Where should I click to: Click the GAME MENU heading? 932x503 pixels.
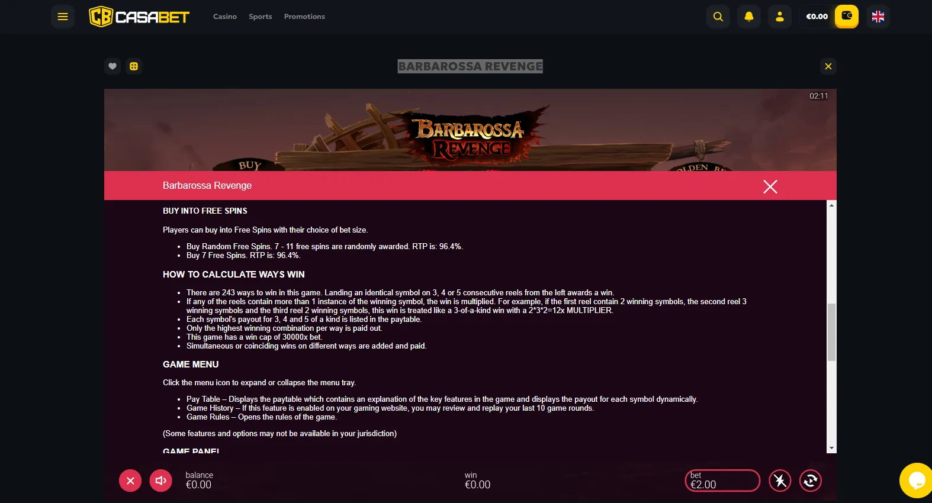(x=191, y=365)
